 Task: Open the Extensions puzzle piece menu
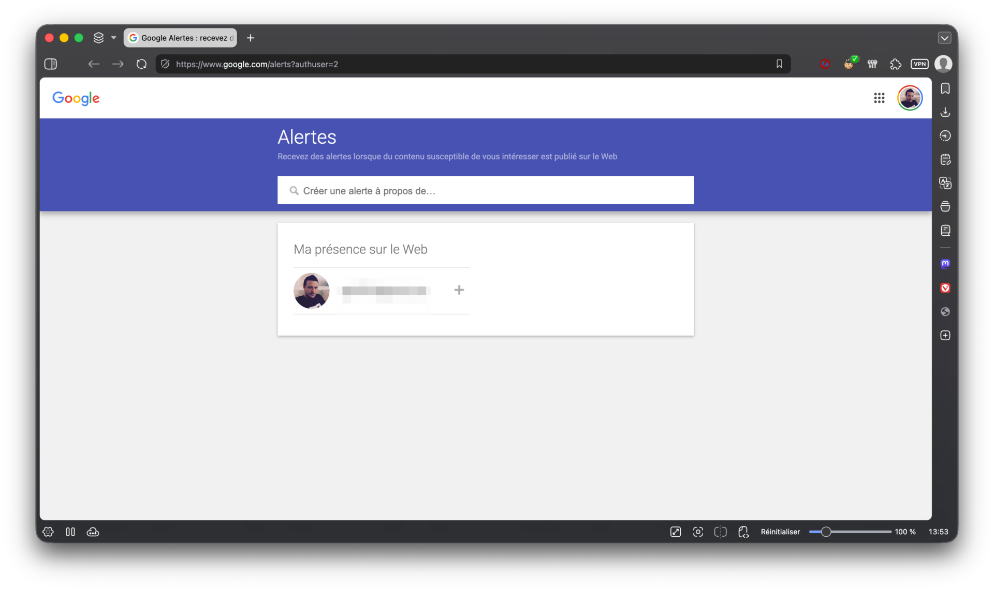(896, 64)
